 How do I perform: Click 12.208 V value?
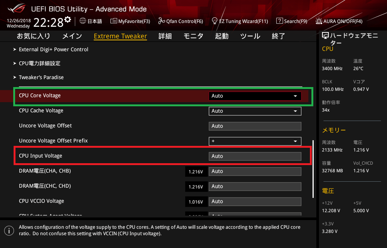[x=331, y=211]
